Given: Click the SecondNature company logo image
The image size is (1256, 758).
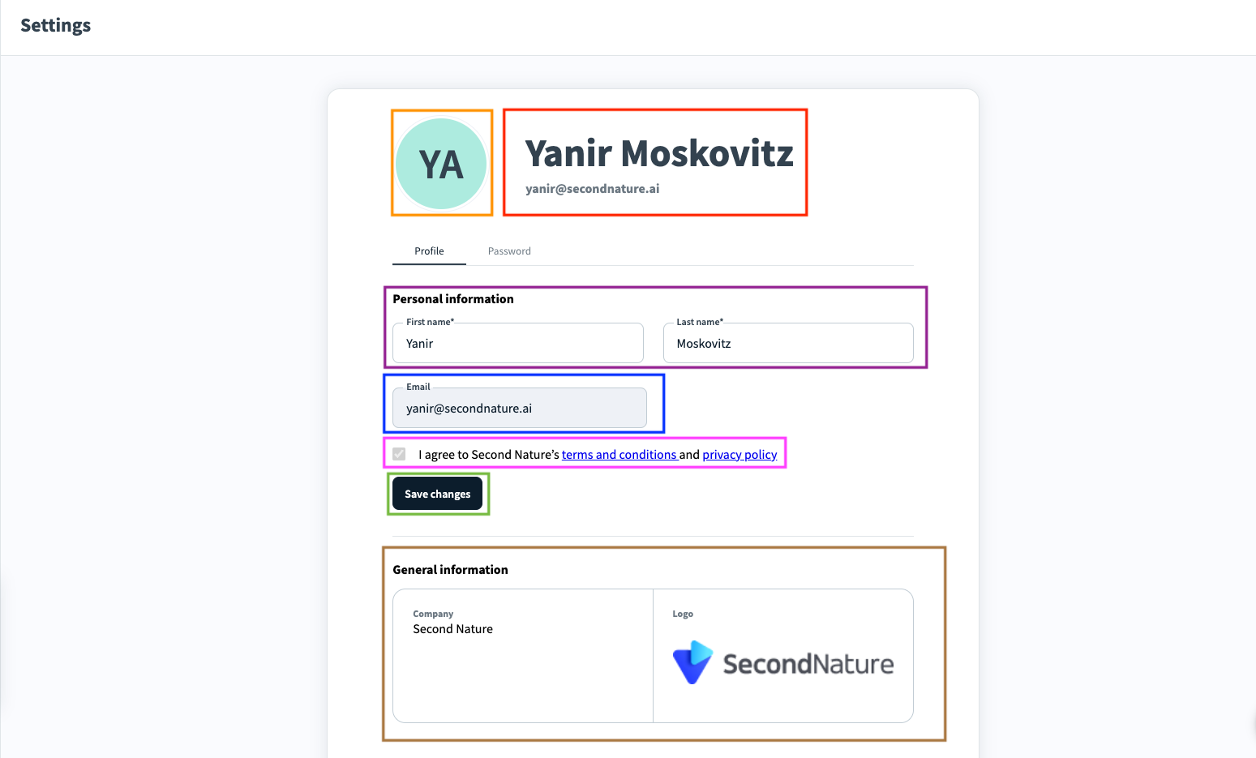Looking at the screenshot, I should 783,663.
